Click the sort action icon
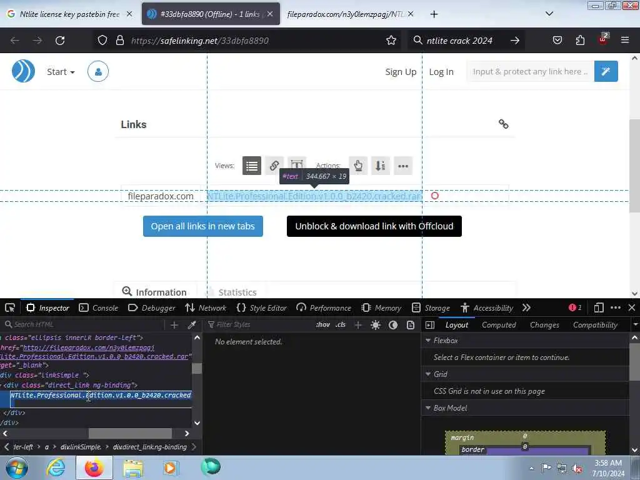Viewport: 640px width, 480px height. tap(381, 166)
